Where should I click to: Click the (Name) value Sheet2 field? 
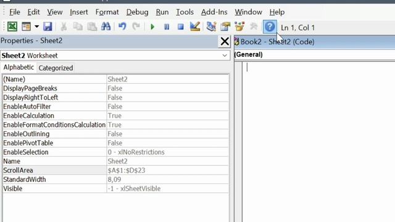pos(168,80)
